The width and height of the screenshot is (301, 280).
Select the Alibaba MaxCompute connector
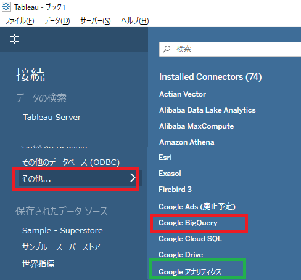(196, 126)
